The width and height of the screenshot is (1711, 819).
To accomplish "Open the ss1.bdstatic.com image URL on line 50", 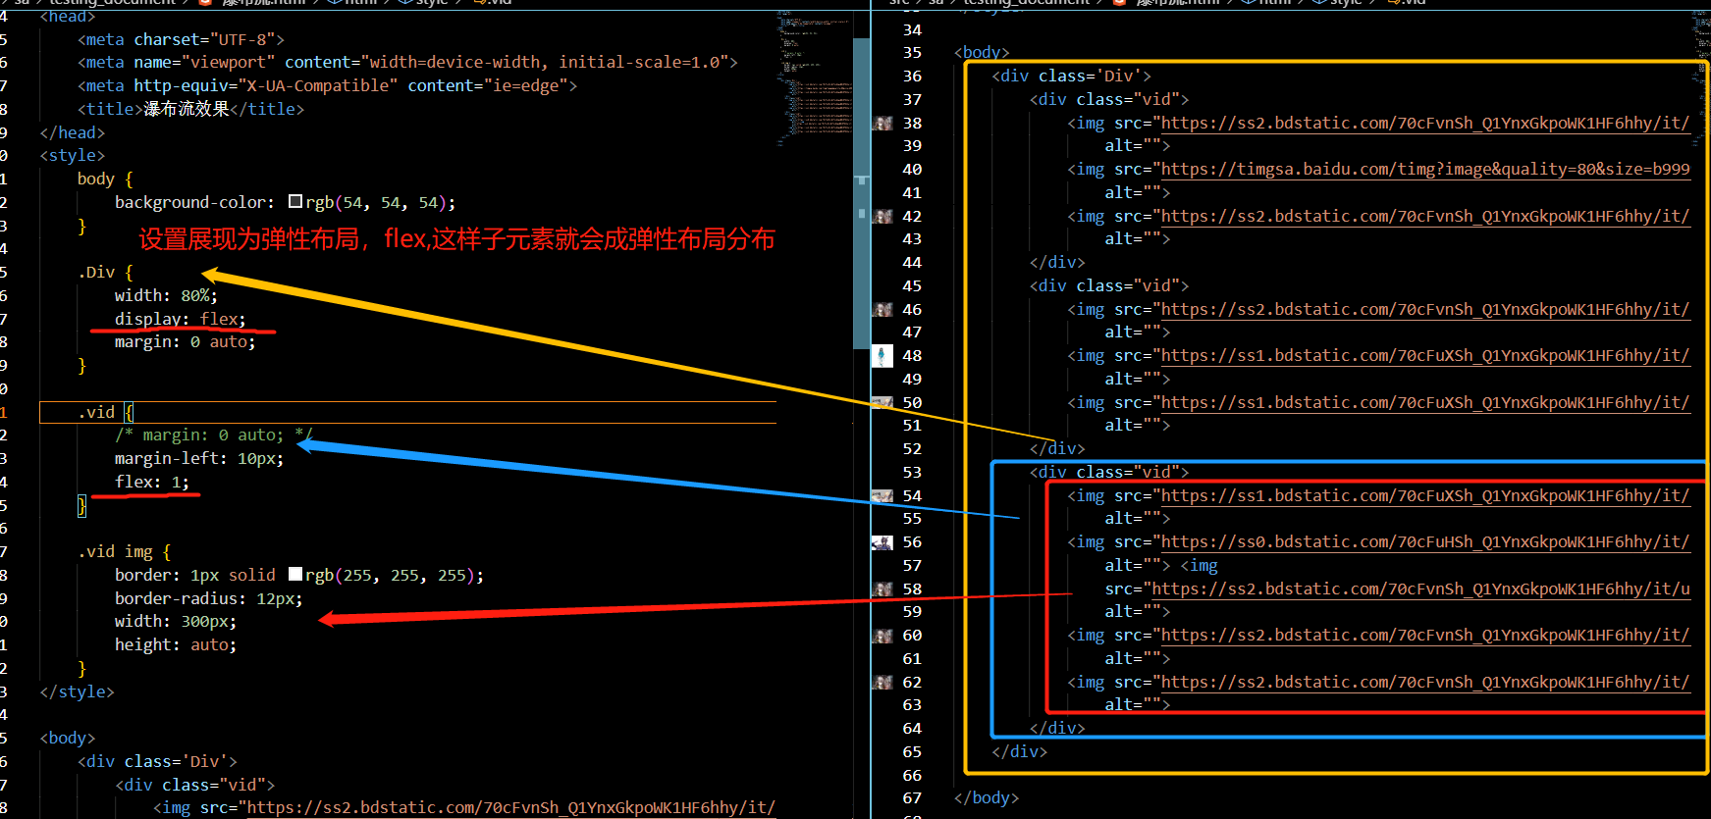I will pos(1425,402).
